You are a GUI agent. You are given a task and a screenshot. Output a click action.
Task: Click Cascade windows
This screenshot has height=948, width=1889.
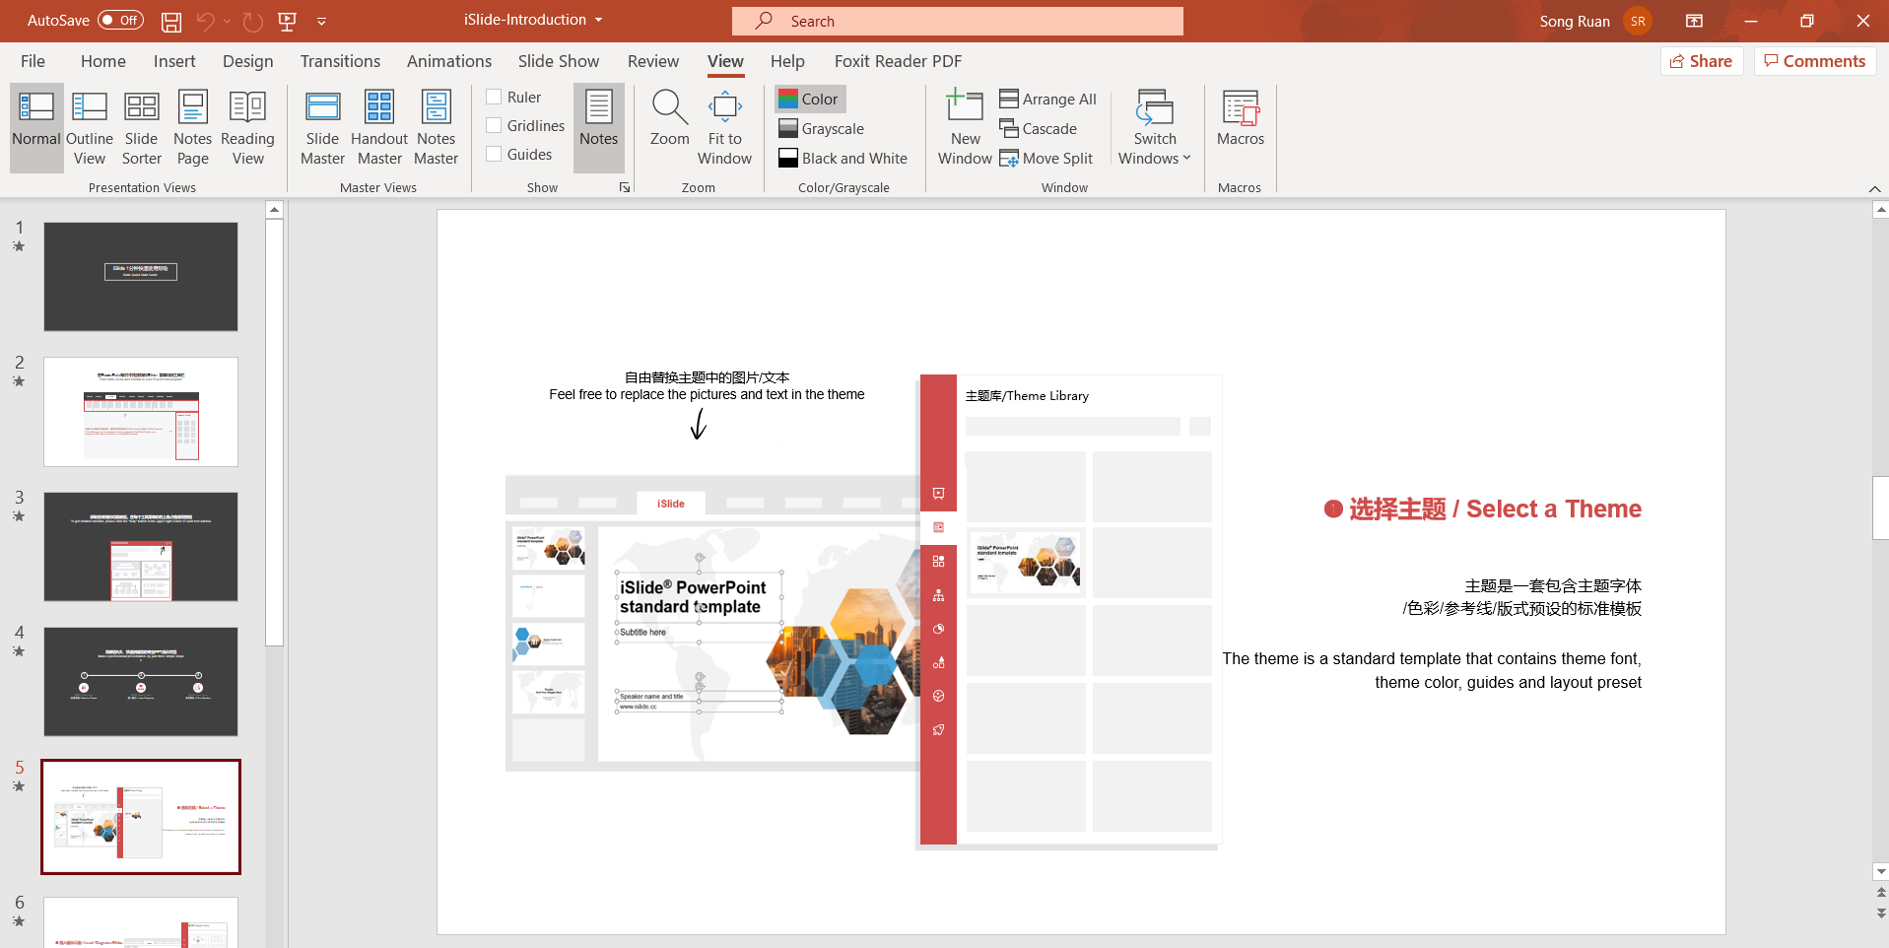click(1039, 128)
